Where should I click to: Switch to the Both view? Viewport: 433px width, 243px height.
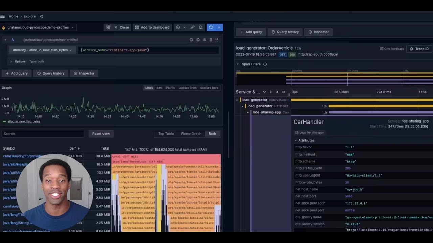(x=212, y=134)
